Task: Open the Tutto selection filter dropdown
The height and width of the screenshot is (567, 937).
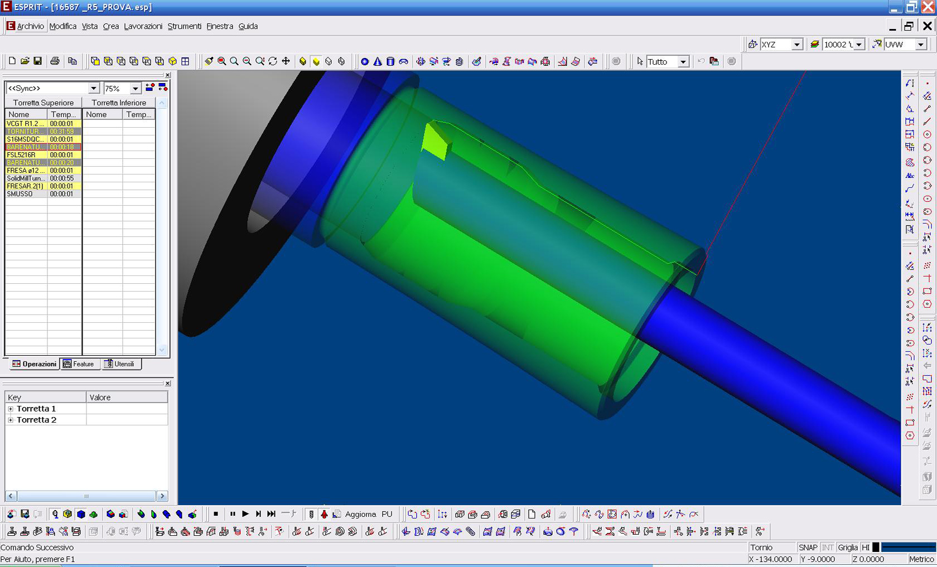Action: coord(683,62)
